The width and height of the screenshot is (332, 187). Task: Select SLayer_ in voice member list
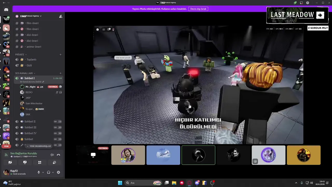click(x=41, y=109)
